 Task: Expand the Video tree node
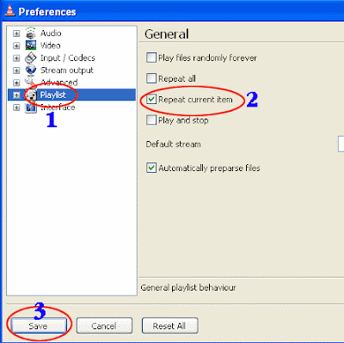pos(16,46)
